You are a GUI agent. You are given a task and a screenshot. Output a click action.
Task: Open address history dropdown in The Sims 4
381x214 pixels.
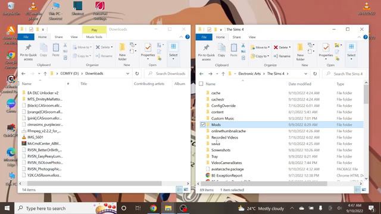pos(305,74)
